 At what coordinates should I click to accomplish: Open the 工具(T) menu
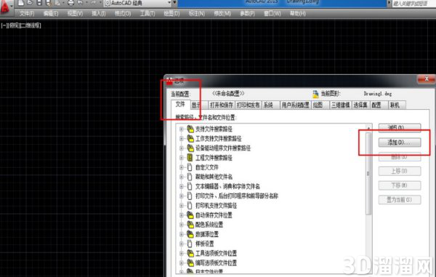click(148, 13)
